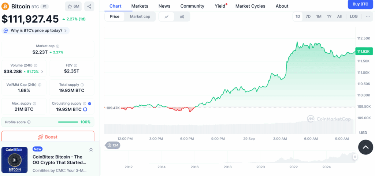
Task: Open "Why is BTC's price up today?"
Action: pyautogui.click(x=36, y=31)
